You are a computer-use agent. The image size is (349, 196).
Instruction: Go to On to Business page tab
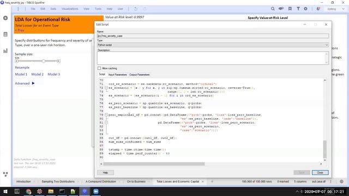click(136, 181)
